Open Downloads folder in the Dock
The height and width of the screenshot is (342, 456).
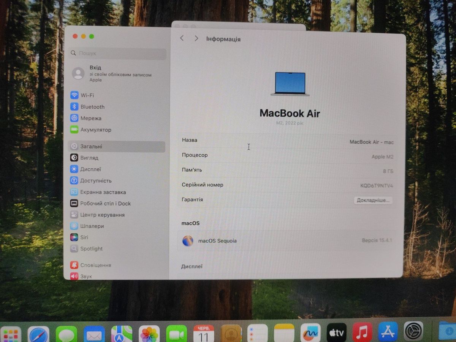click(x=448, y=331)
